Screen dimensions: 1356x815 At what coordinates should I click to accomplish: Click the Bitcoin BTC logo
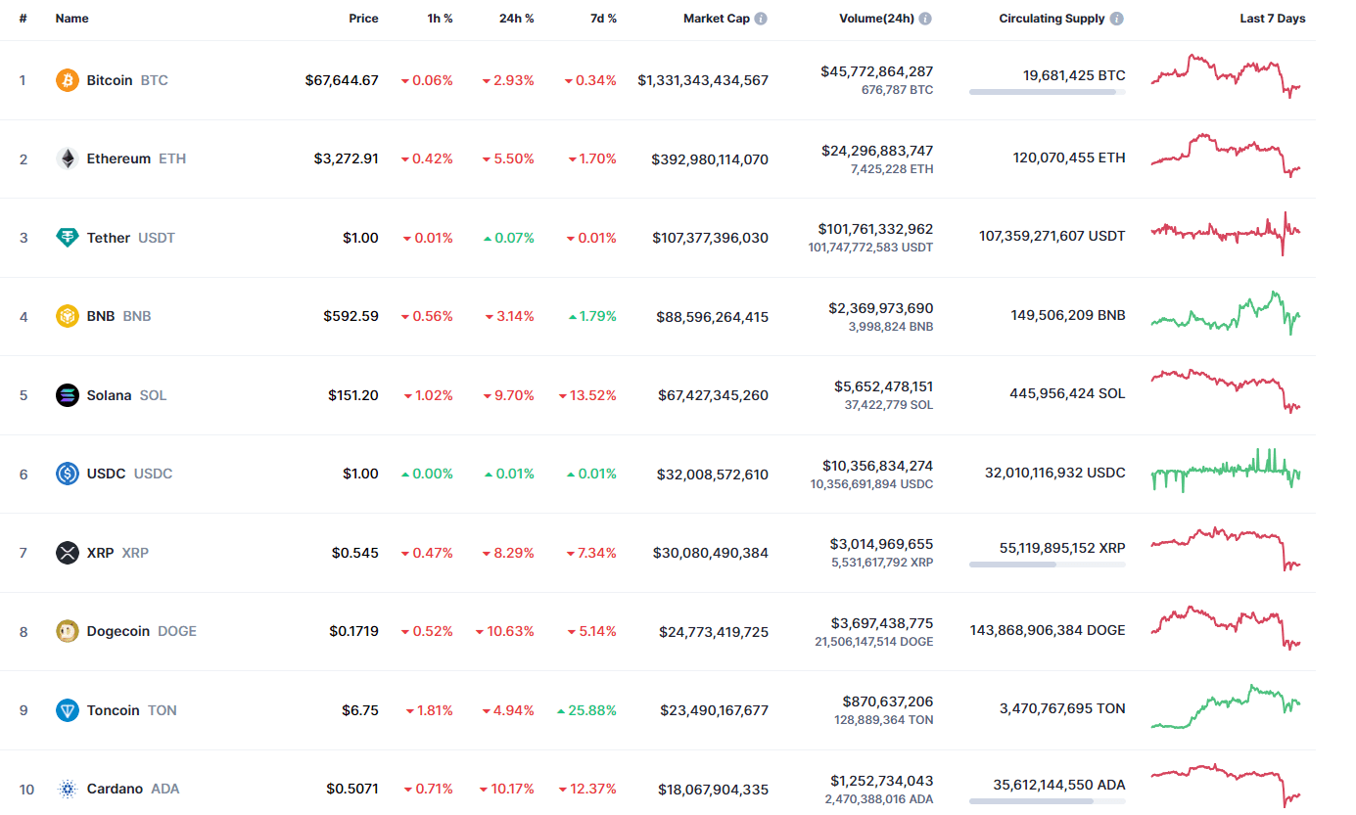[x=66, y=80]
